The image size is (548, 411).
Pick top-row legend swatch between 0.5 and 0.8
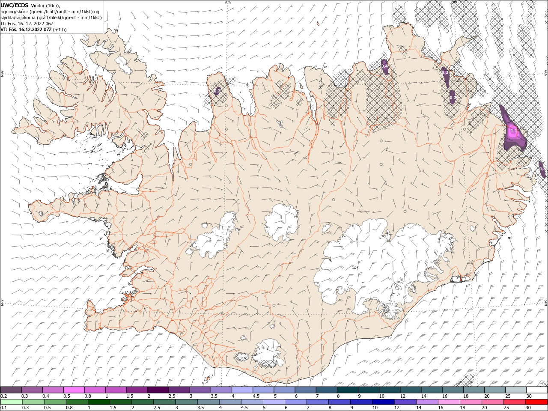click(x=74, y=390)
